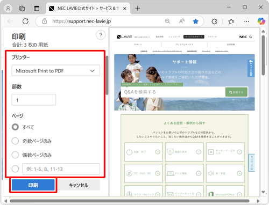Click the キャンセル button
The image size is (269, 205).
click(x=79, y=185)
